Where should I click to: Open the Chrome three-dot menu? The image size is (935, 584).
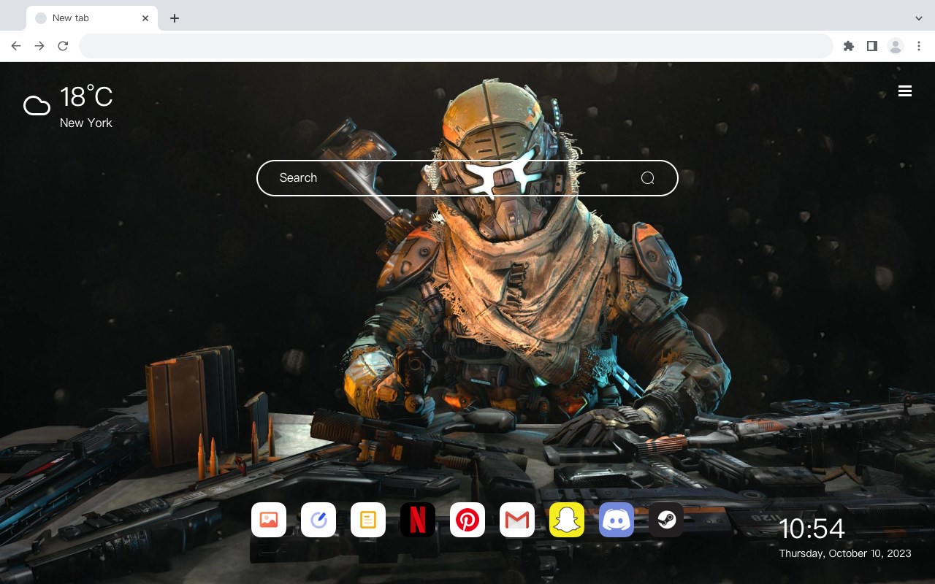click(x=919, y=46)
